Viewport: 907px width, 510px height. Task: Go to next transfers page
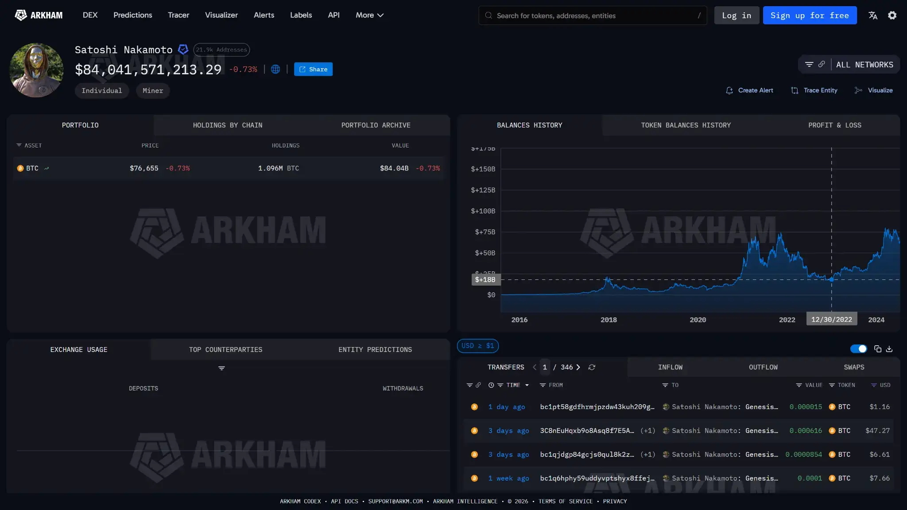point(578,367)
